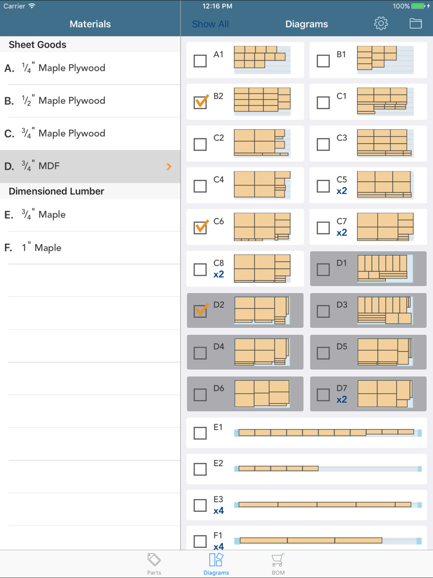Uncheck the B2 diagram checkbox

200,102
